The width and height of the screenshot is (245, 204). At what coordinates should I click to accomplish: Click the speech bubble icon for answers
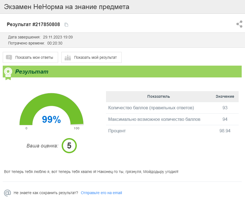click(9, 57)
